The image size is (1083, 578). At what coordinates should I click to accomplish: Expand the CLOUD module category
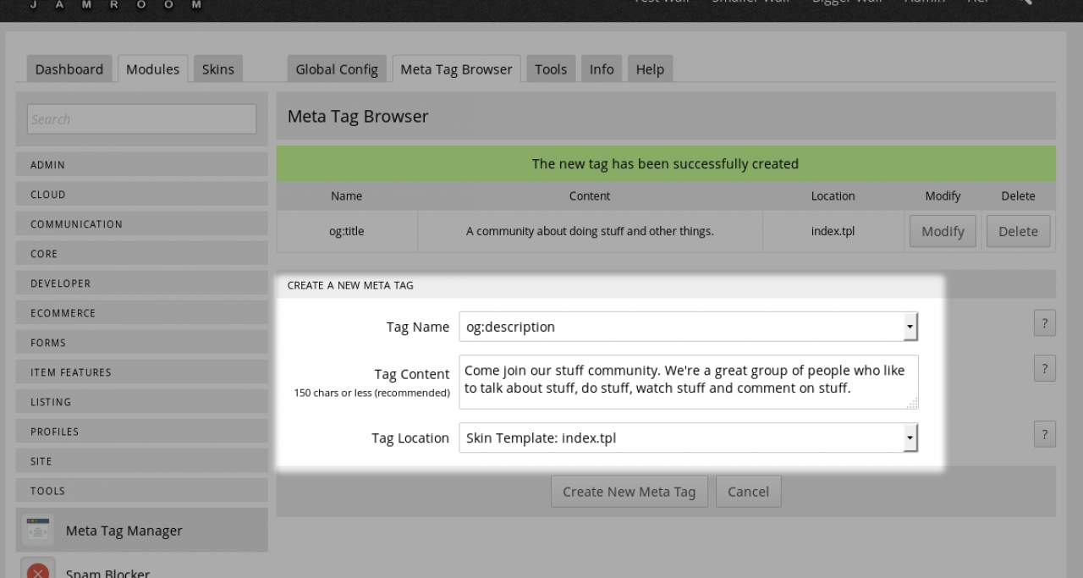141,195
